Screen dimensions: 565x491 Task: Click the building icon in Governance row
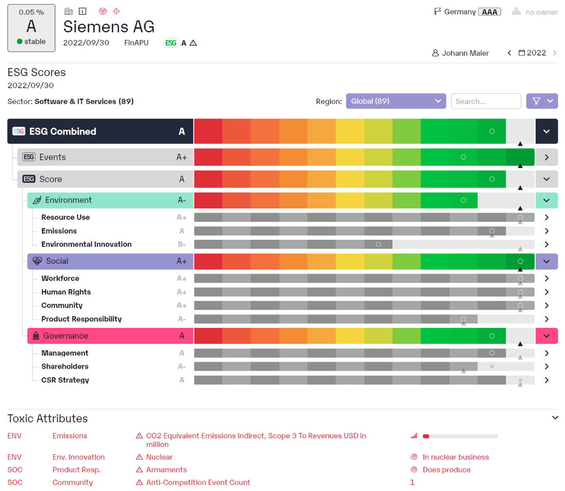[x=36, y=335]
